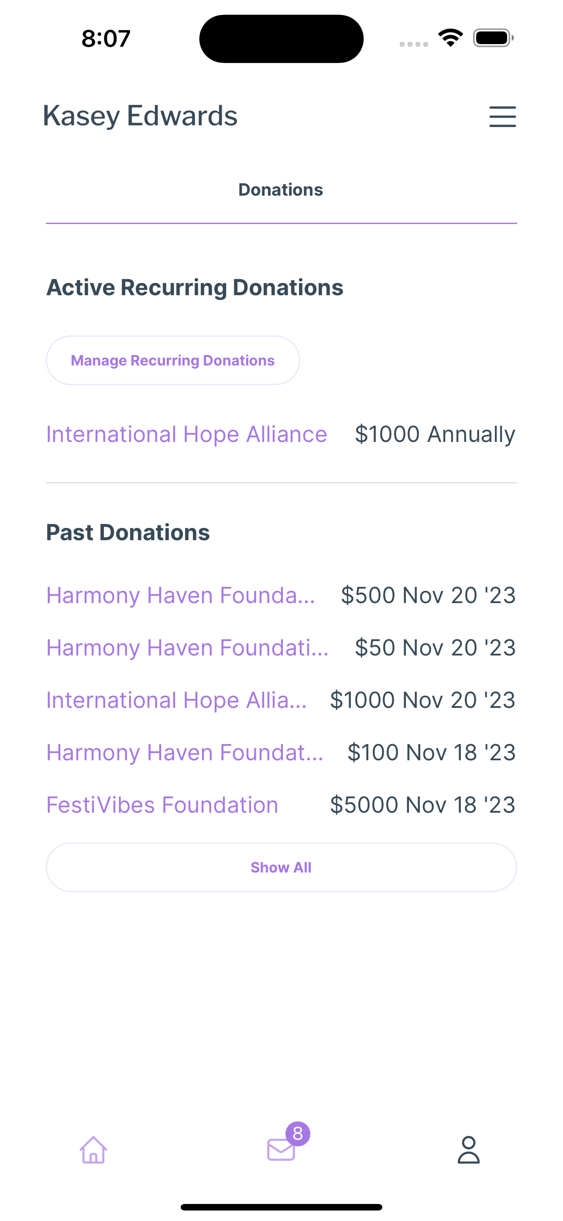The height and width of the screenshot is (1221, 563).
Task: Open the $100 Harmony Haven donation link
Action: [x=185, y=752]
